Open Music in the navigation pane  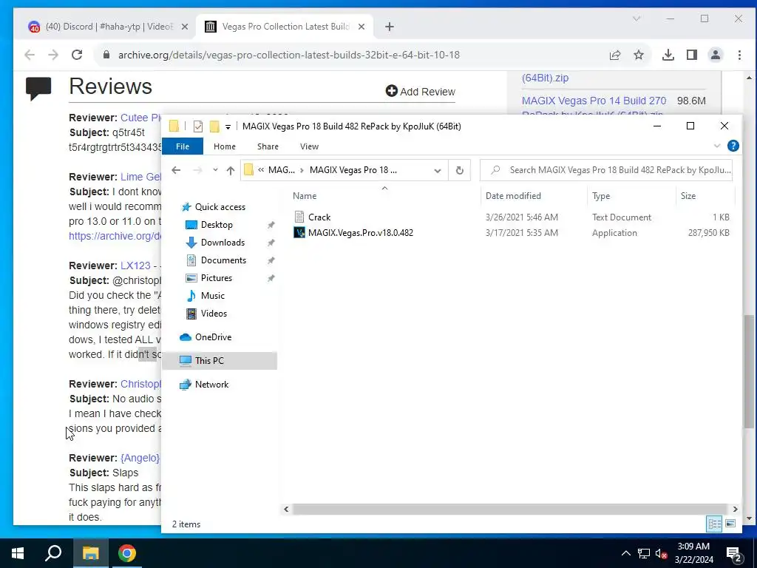point(212,296)
